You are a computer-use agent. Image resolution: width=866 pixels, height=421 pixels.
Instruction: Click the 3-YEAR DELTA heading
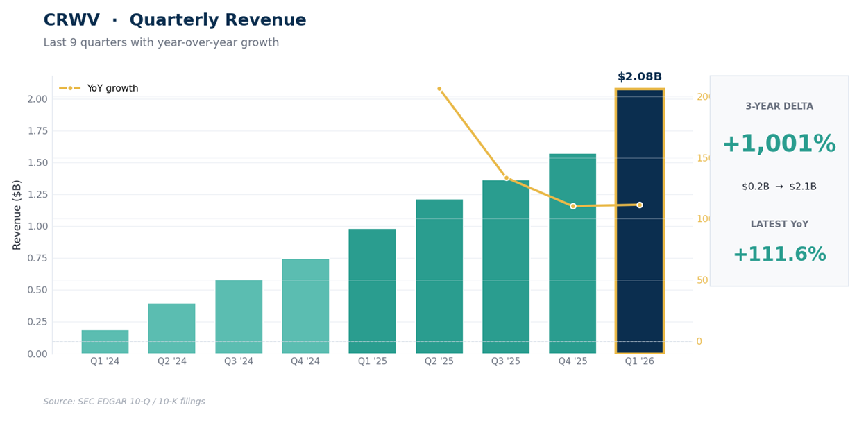pos(779,107)
